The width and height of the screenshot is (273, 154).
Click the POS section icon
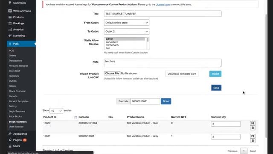pos(10,44)
